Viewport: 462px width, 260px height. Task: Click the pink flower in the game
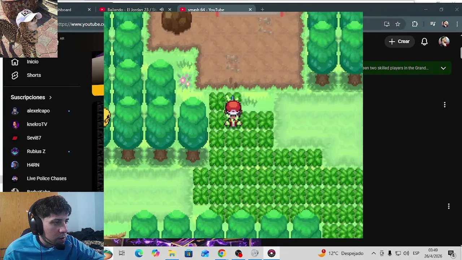point(184,81)
